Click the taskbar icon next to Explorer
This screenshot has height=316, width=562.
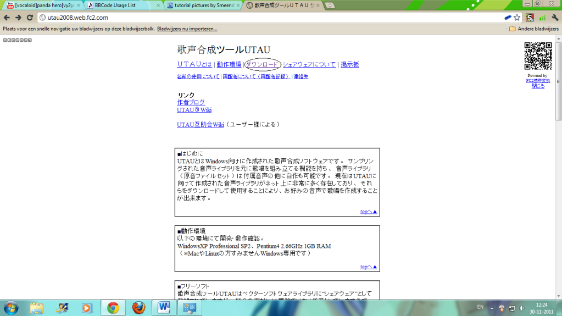(62, 308)
